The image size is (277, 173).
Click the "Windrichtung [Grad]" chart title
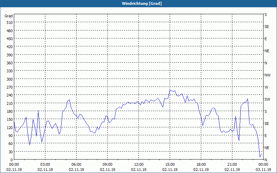point(142,3)
